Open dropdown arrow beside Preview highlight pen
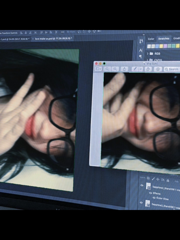 pos(141,69)
